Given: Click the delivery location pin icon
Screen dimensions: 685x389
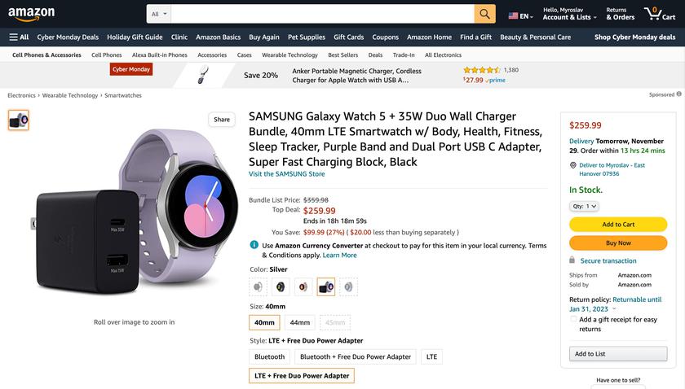Looking at the screenshot, I should tap(573, 165).
